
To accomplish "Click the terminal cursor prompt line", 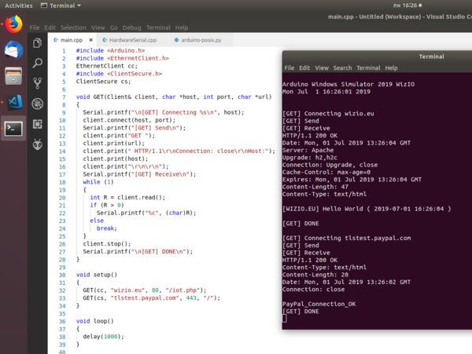I will point(284,319).
